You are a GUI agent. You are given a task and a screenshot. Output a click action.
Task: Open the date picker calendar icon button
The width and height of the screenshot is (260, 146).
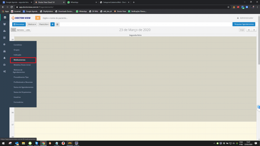click(x=57, y=24)
